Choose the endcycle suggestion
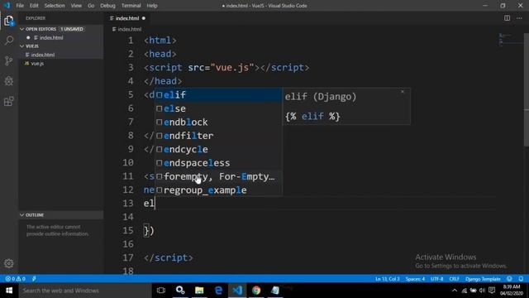This screenshot has height=298, width=529. coord(218,149)
